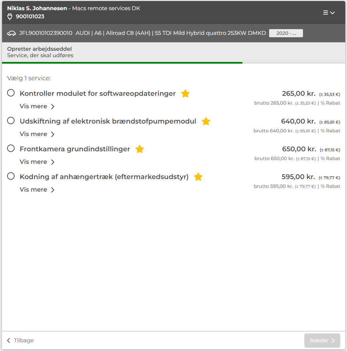Click the text brutto 640,00 kr.
The width and height of the screenshot is (347, 351).
pos(274,131)
